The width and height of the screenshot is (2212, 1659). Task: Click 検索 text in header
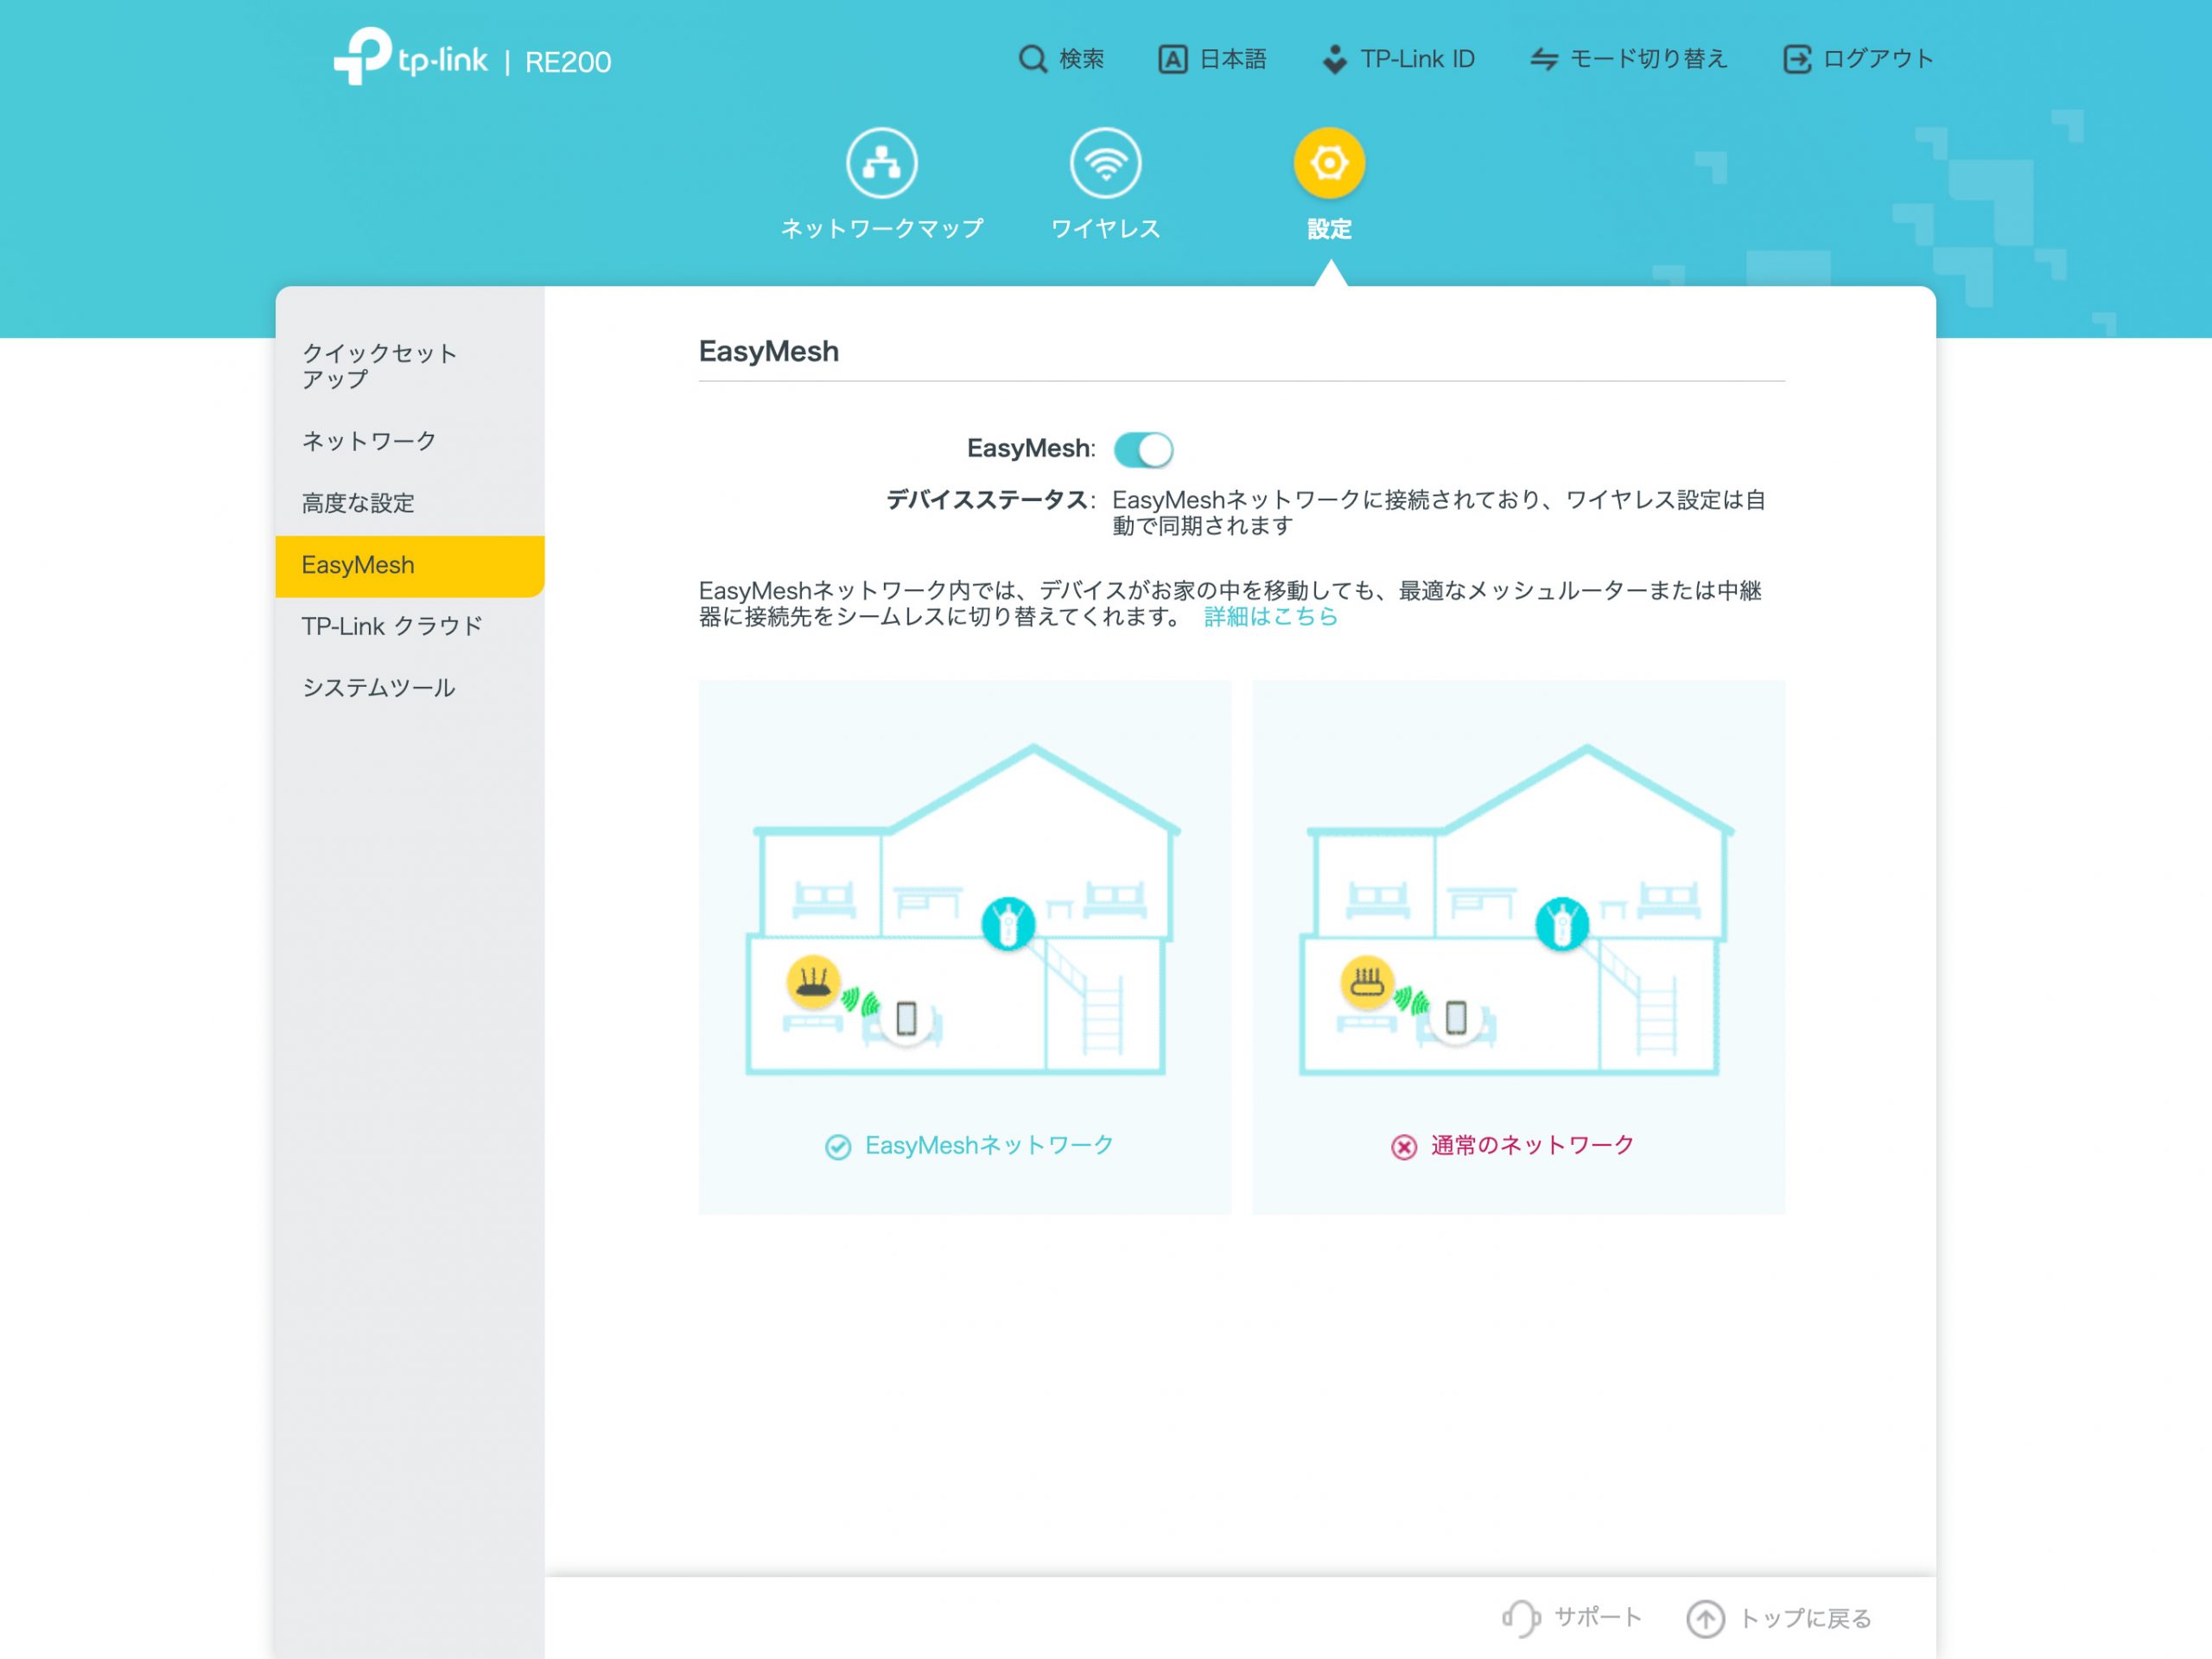pyautogui.click(x=1081, y=59)
